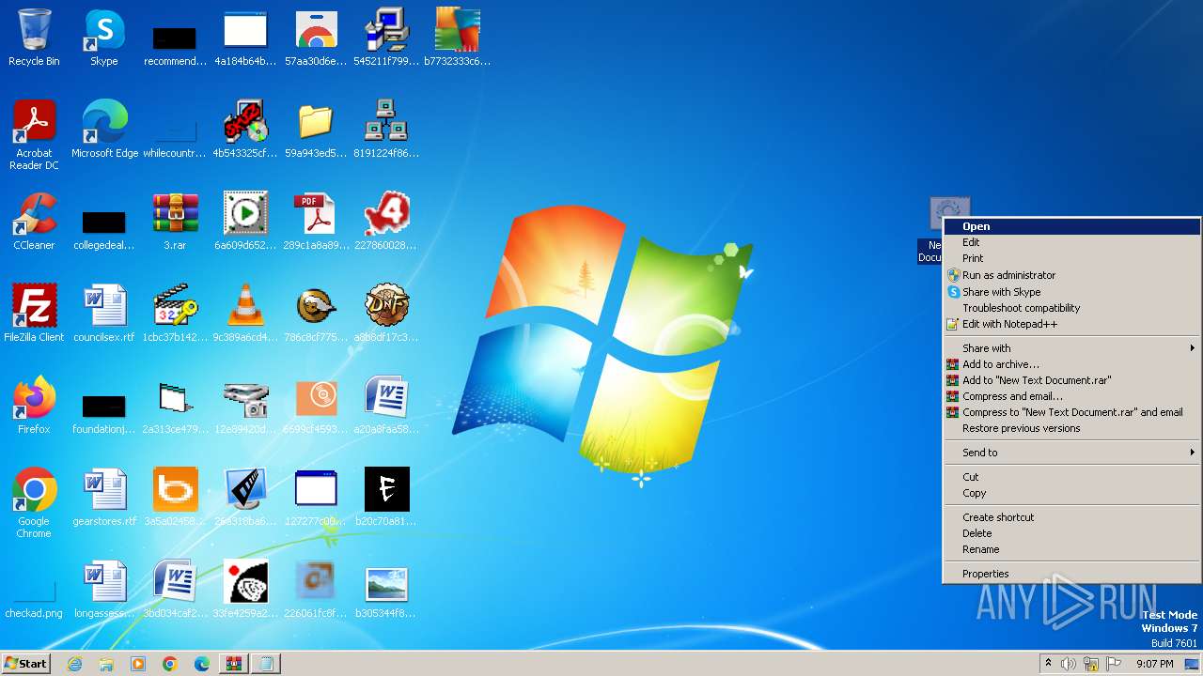This screenshot has width=1203, height=676.
Task: Open the Start menu
Action: pos(25,664)
